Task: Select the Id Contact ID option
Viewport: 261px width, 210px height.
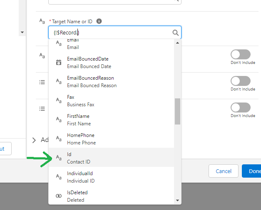Action: (x=111, y=157)
